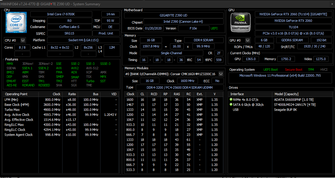Click the Single-Channel mode field

click(171, 53)
